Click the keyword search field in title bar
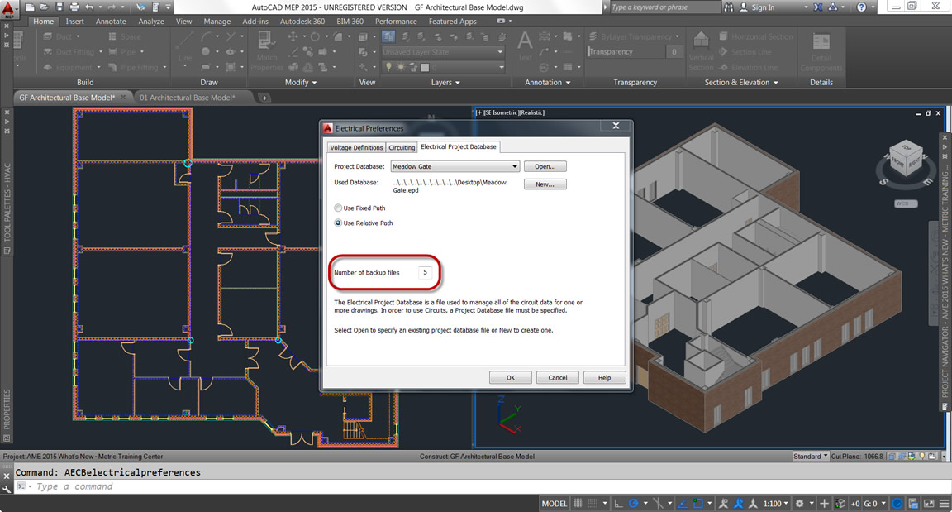This screenshot has height=512, width=952. click(664, 7)
